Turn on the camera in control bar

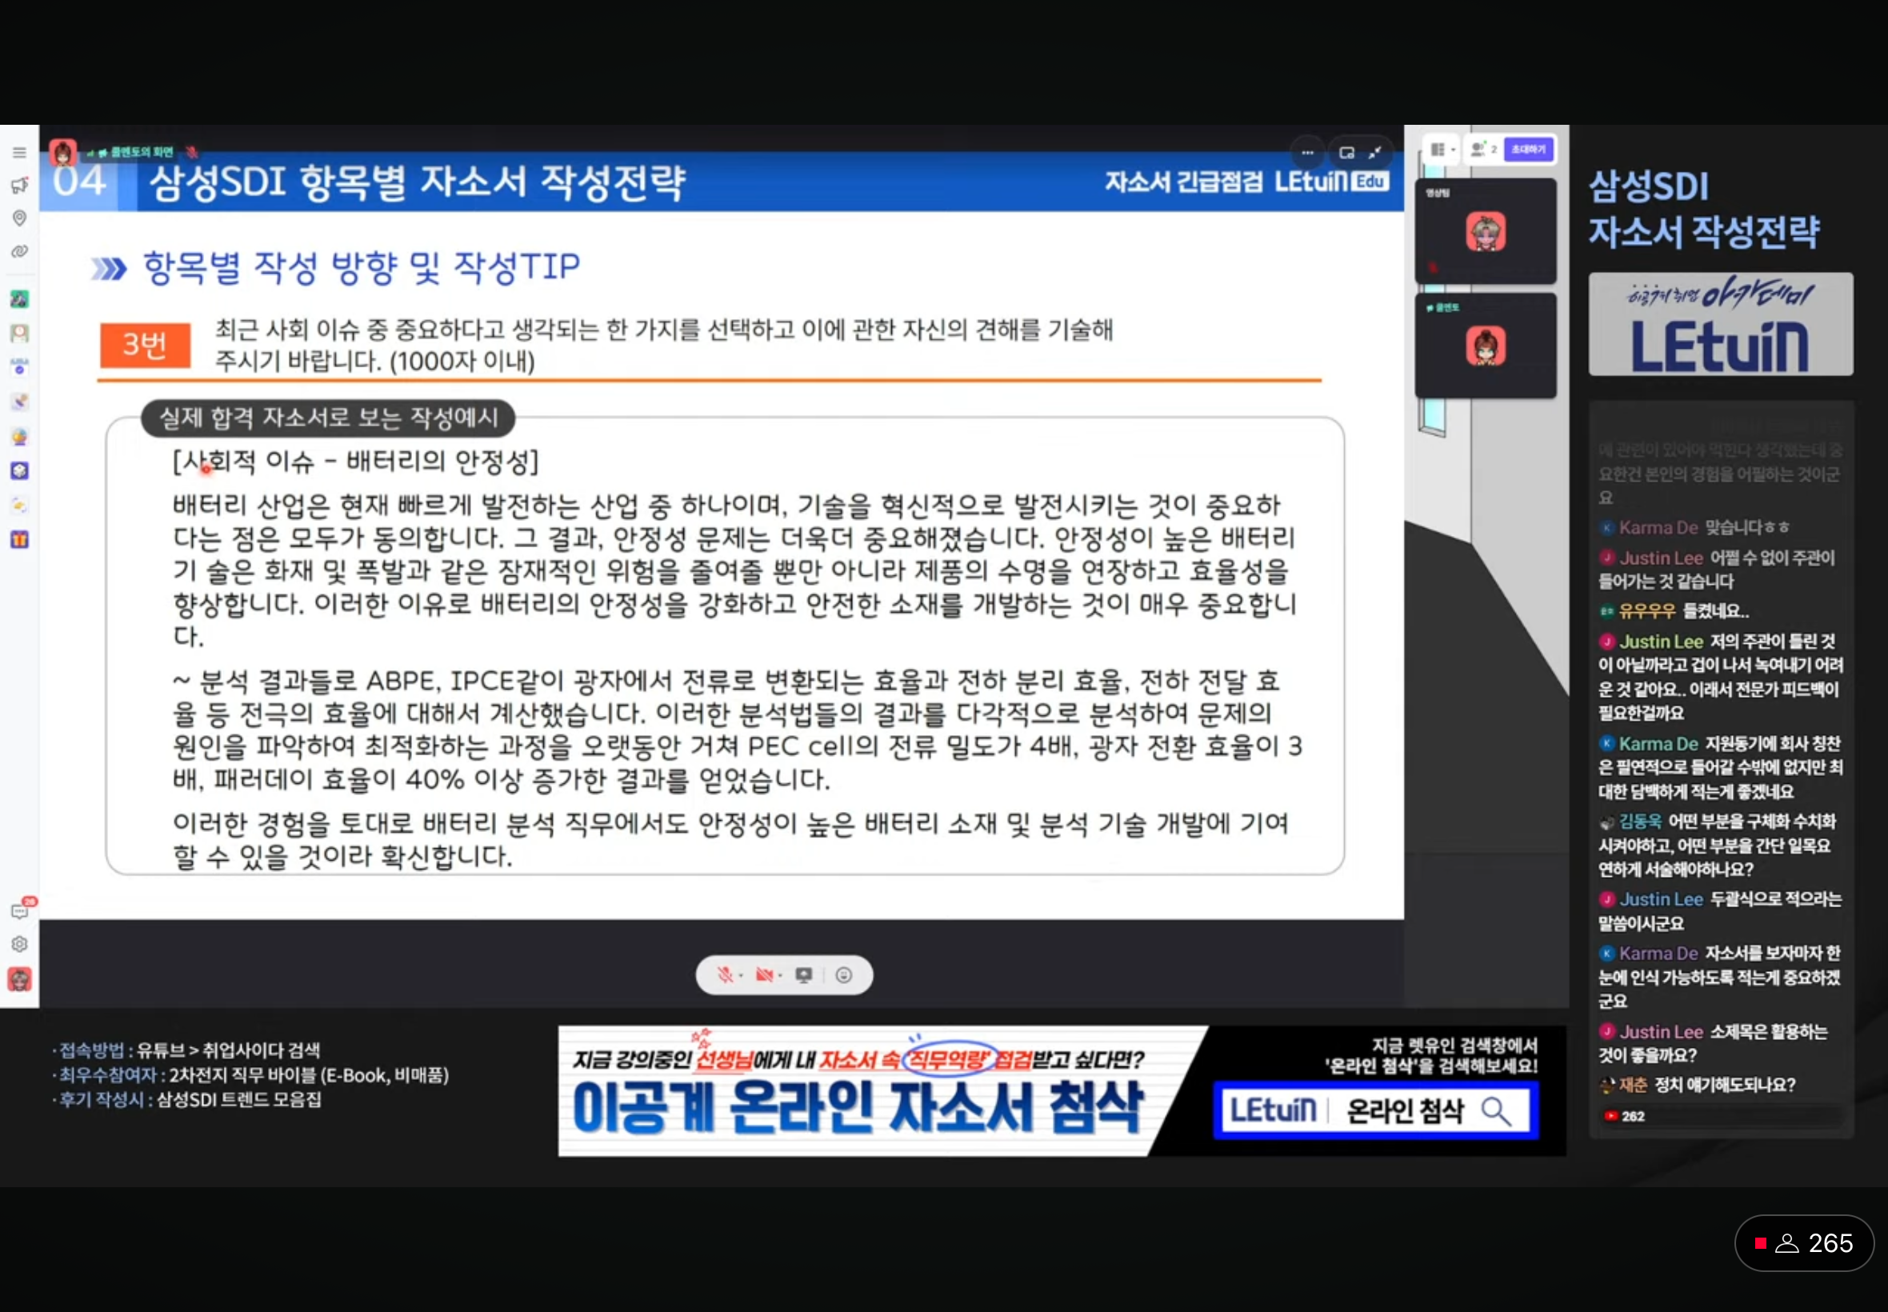click(x=763, y=975)
